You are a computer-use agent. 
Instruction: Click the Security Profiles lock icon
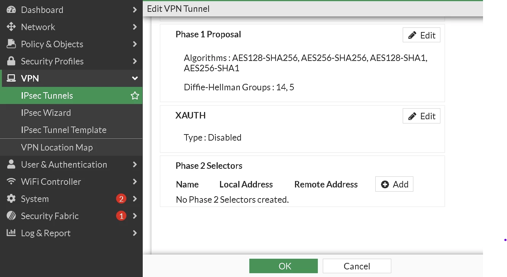(11, 61)
